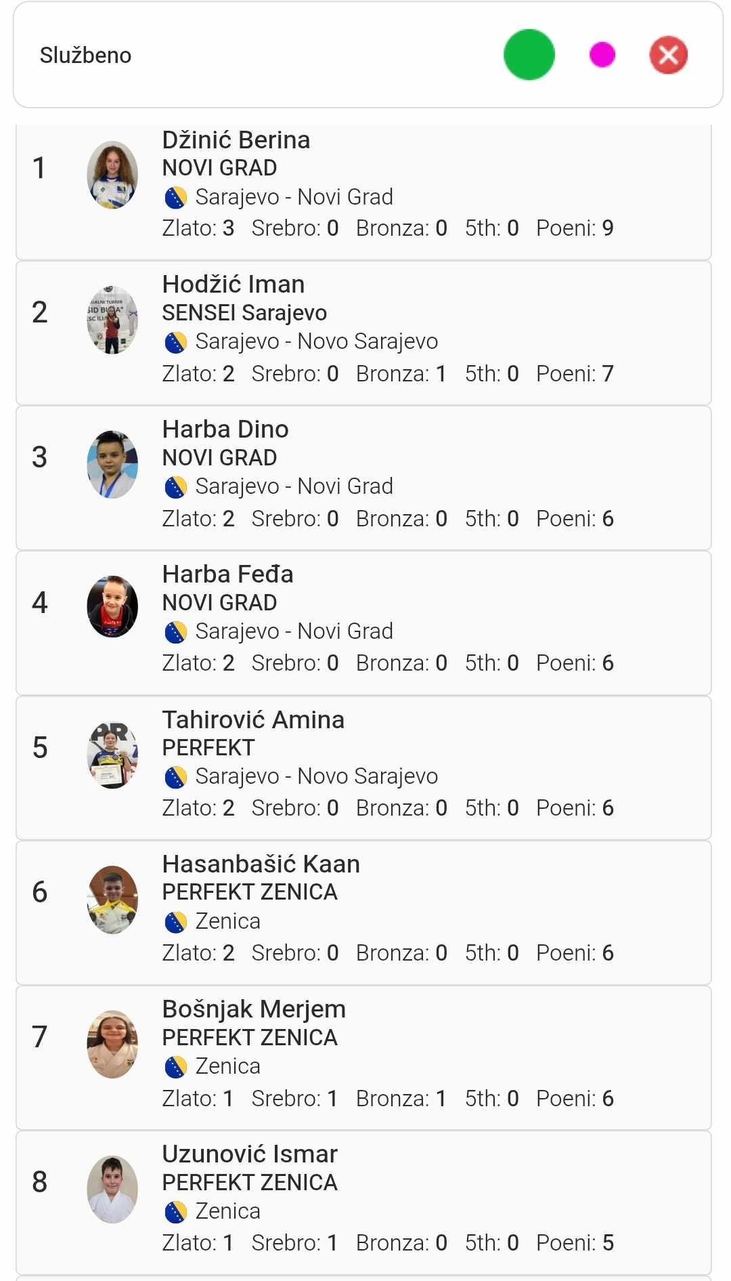Click the rank number 7 entry
Image resolution: width=731 pixels, height=1281 pixels.
point(40,1037)
